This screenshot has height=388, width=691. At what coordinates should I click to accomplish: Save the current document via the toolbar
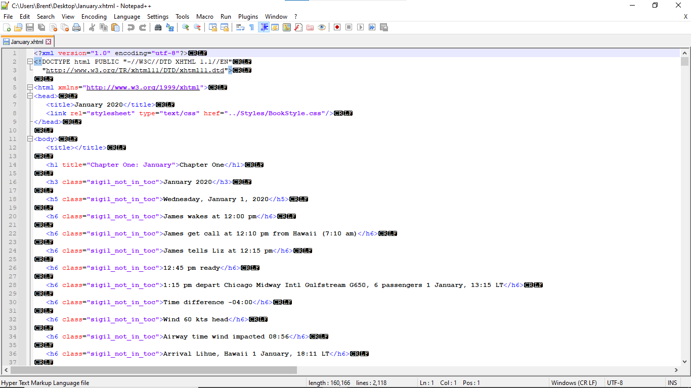point(30,27)
